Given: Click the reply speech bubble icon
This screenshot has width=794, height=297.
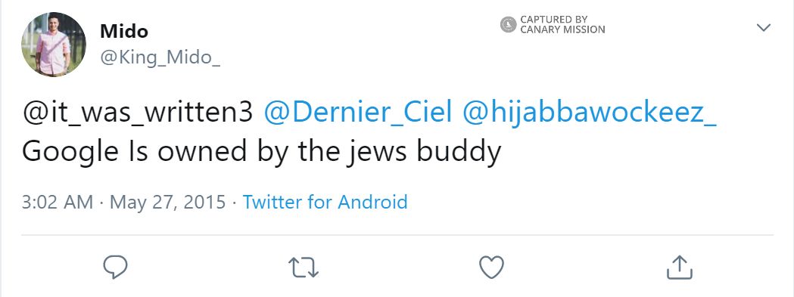Looking at the screenshot, I should tap(115, 267).
